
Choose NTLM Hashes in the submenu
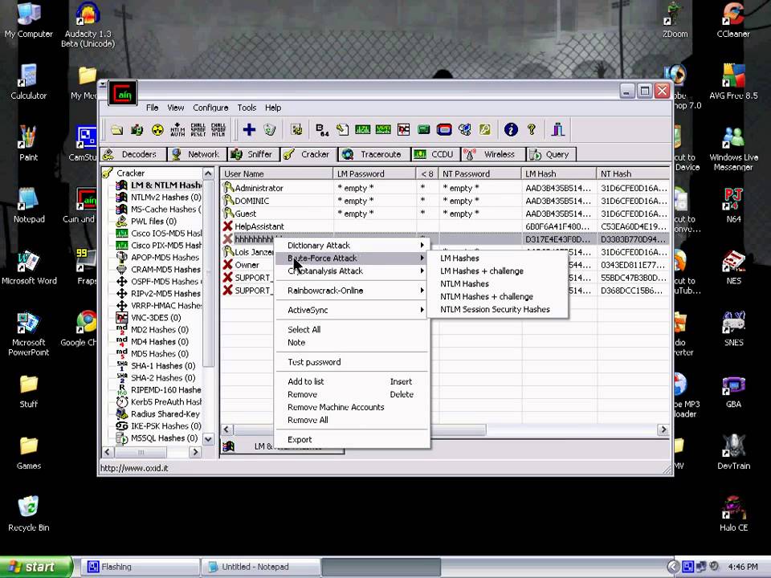pyautogui.click(x=498, y=283)
